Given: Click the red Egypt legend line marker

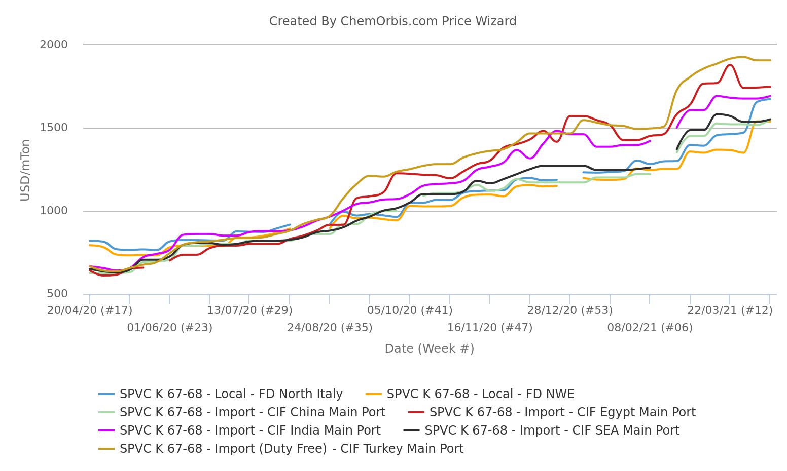Looking at the screenshot, I should click(x=416, y=412).
